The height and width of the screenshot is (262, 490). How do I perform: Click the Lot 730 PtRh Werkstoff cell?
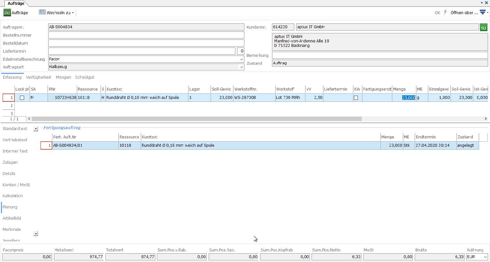point(290,98)
